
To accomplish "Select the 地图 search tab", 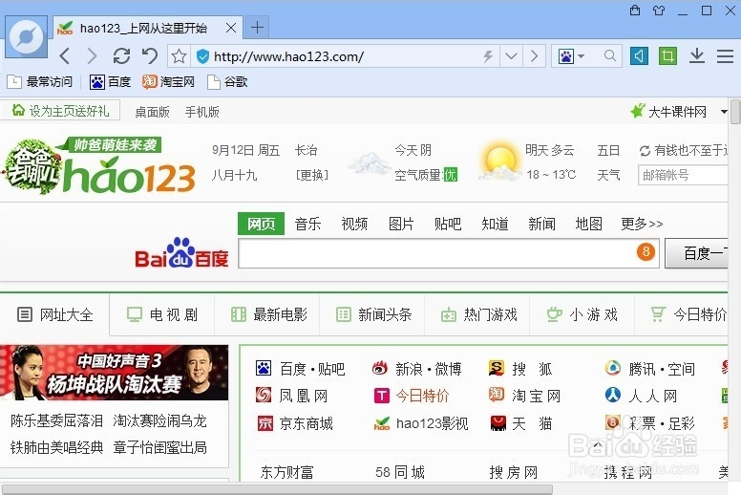I will [x=588, y=224].
